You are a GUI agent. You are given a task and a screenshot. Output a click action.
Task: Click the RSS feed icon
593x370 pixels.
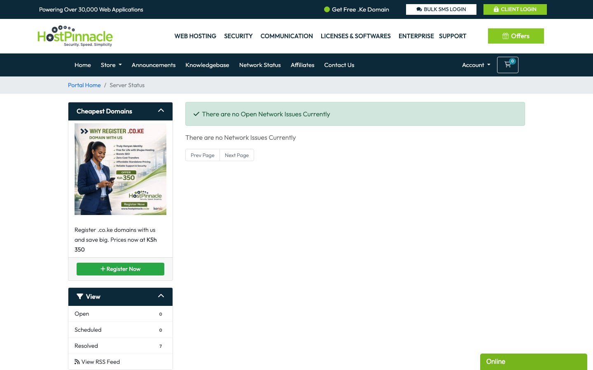77,362
